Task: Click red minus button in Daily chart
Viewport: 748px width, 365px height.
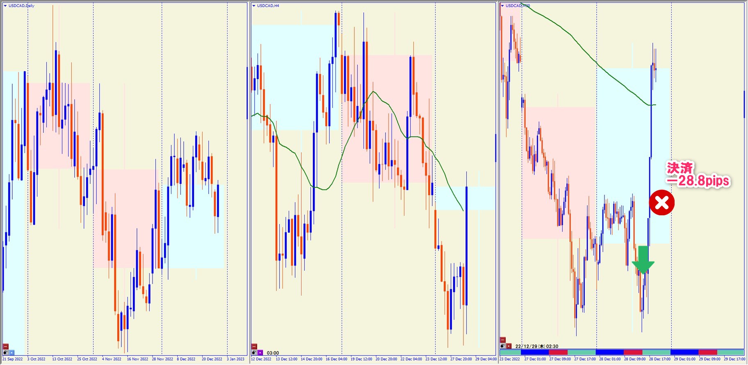Action: pyautogui.click(x=6, y=347)
